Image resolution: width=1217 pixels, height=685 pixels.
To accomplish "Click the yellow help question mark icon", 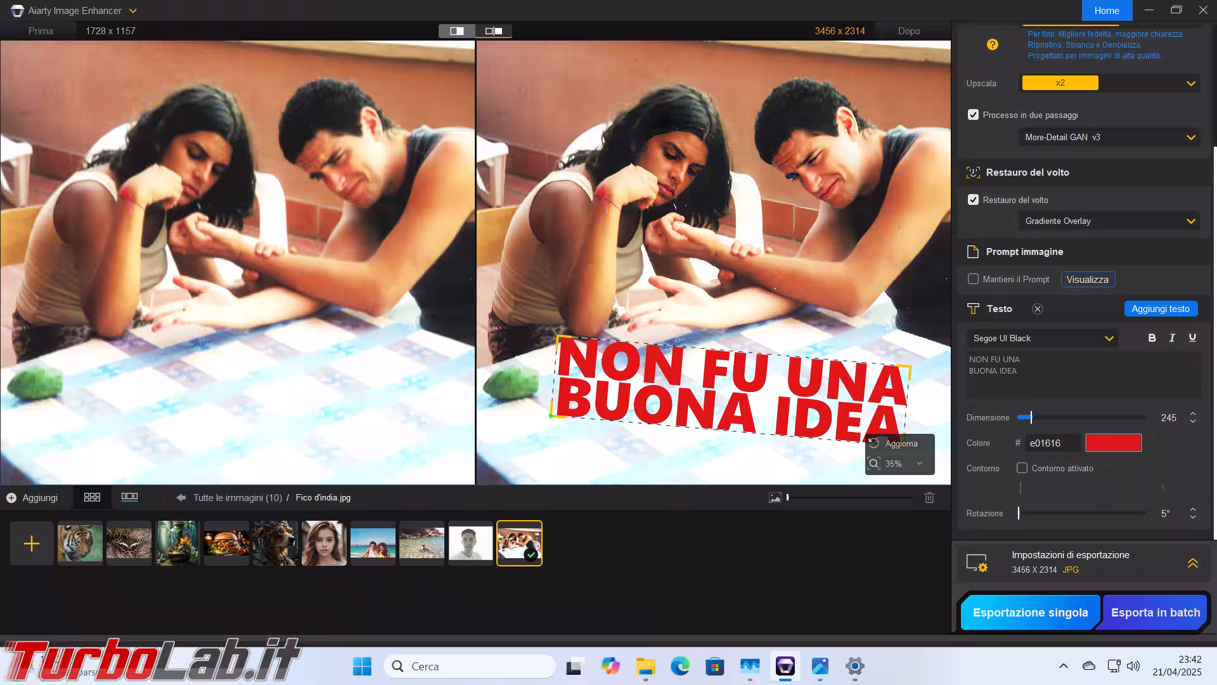I will point(993,44).
